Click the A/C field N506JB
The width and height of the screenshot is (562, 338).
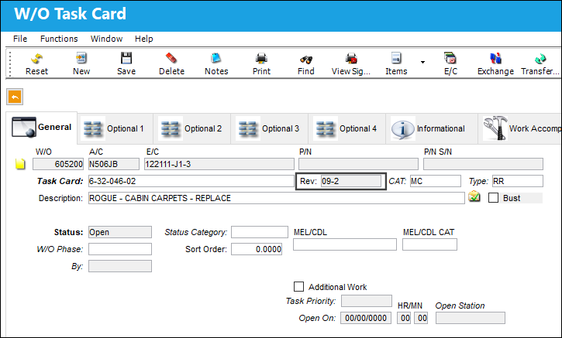pos(114,164)
